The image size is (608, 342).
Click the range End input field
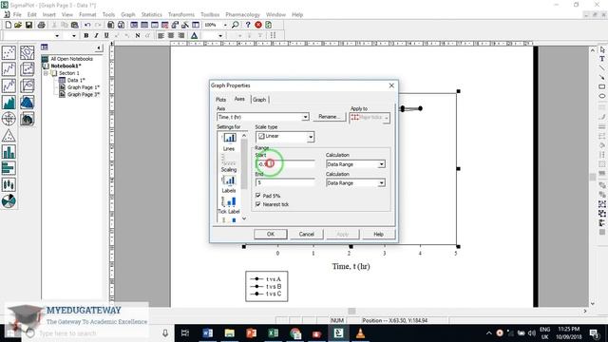click(285, 182)
